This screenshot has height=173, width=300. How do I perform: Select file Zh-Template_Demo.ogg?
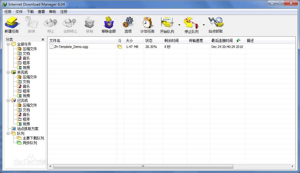click(x=71, y=47)
